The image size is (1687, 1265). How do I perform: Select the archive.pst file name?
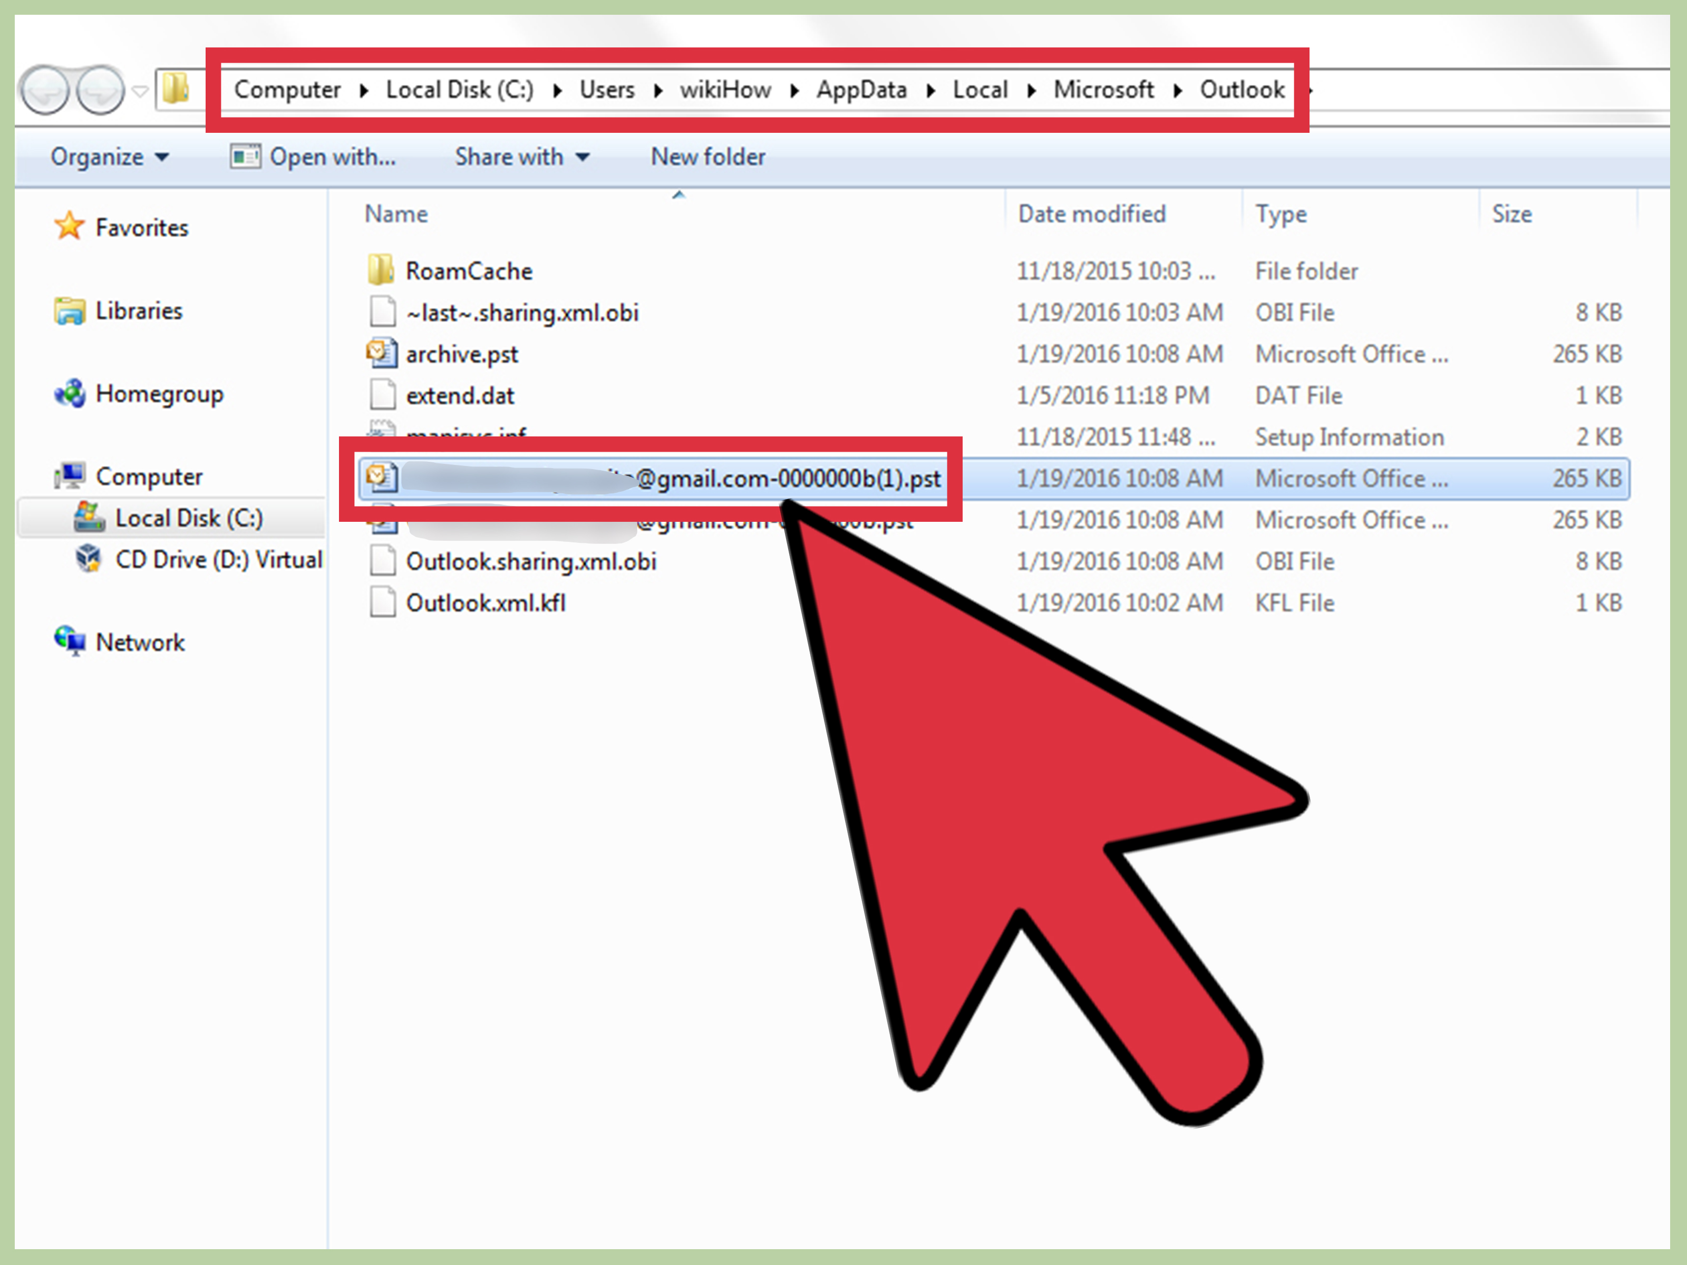(461, 355)
